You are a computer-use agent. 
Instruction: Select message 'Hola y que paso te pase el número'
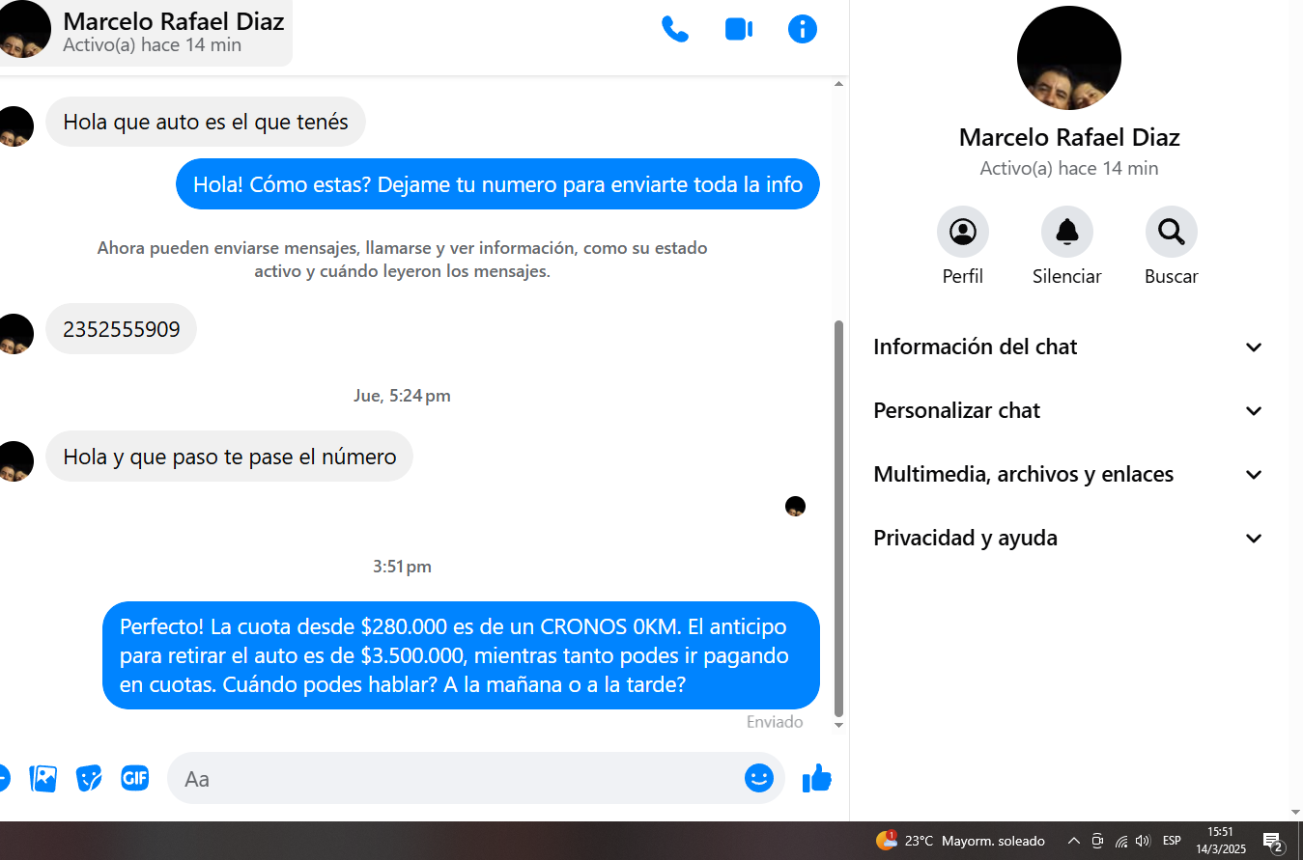(230, 457)
